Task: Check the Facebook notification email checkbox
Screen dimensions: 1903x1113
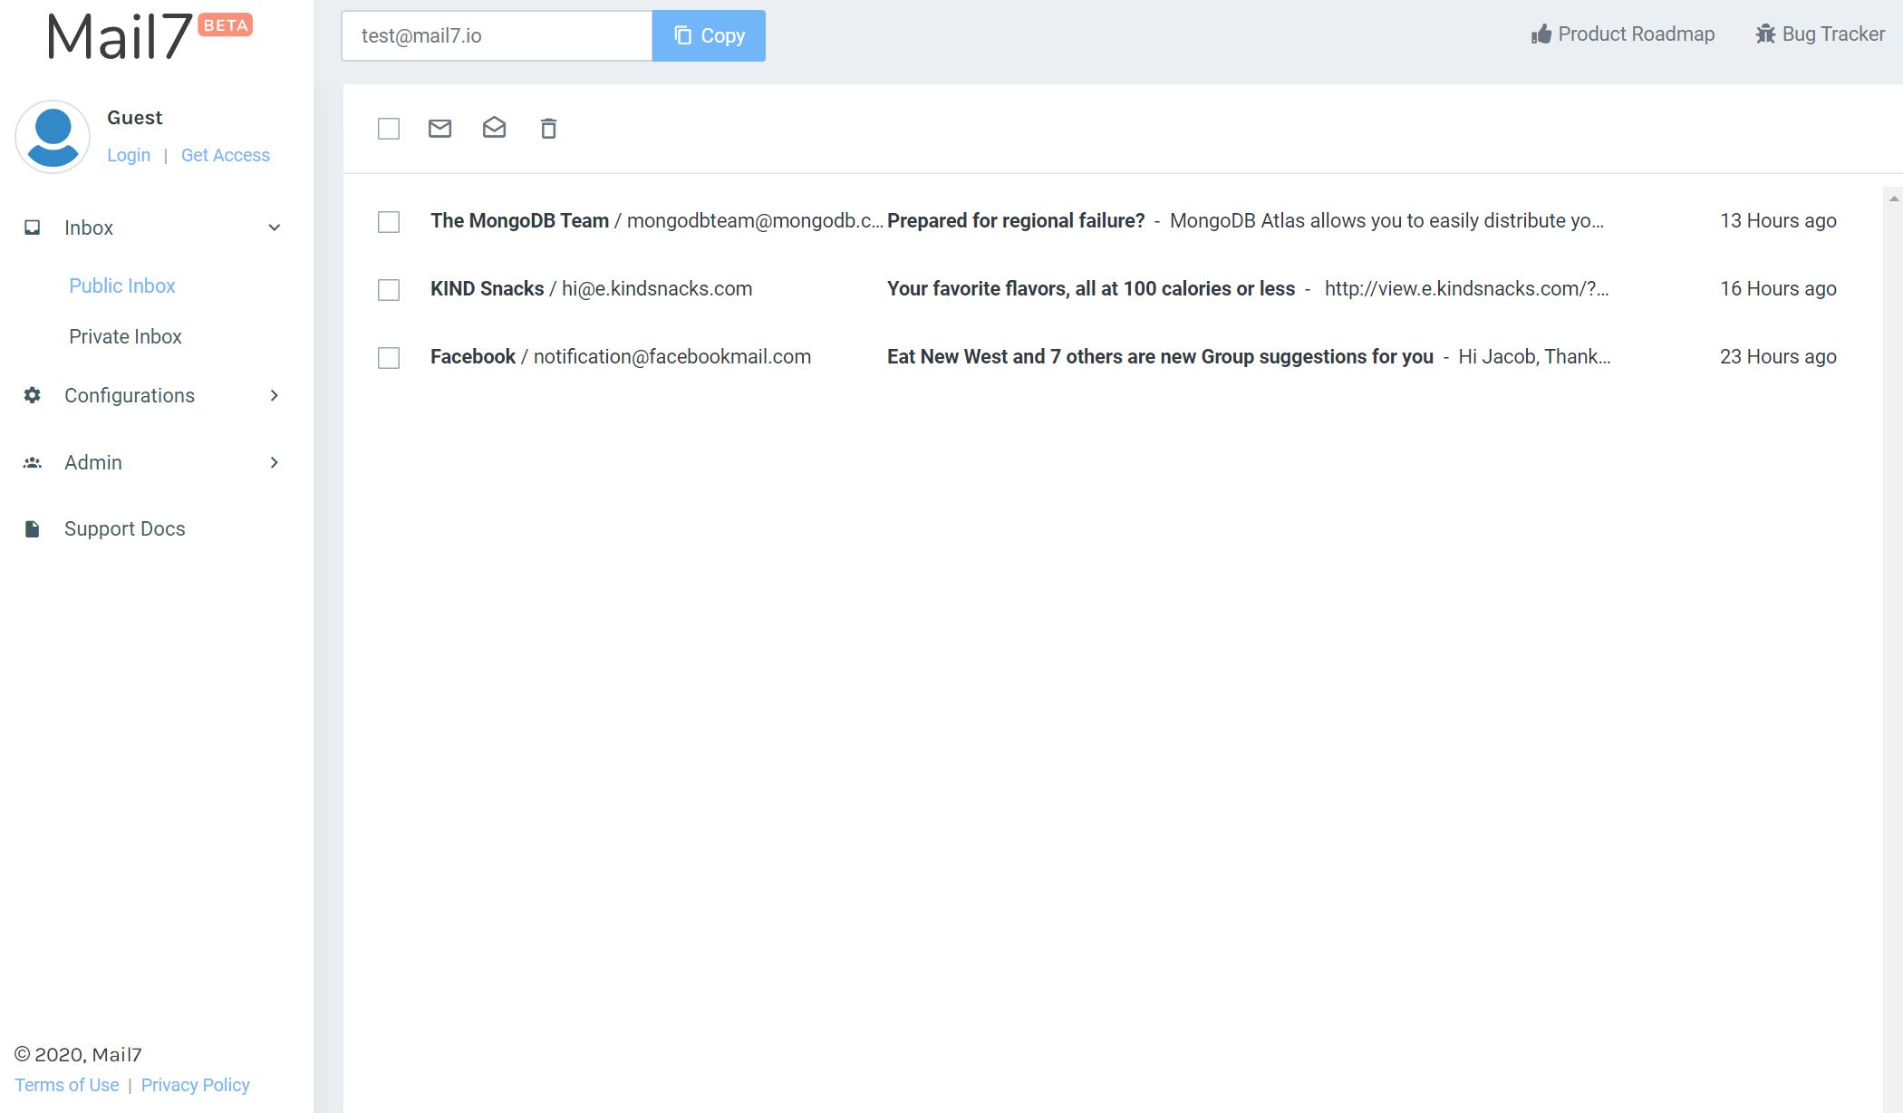Action: point(388,358)
